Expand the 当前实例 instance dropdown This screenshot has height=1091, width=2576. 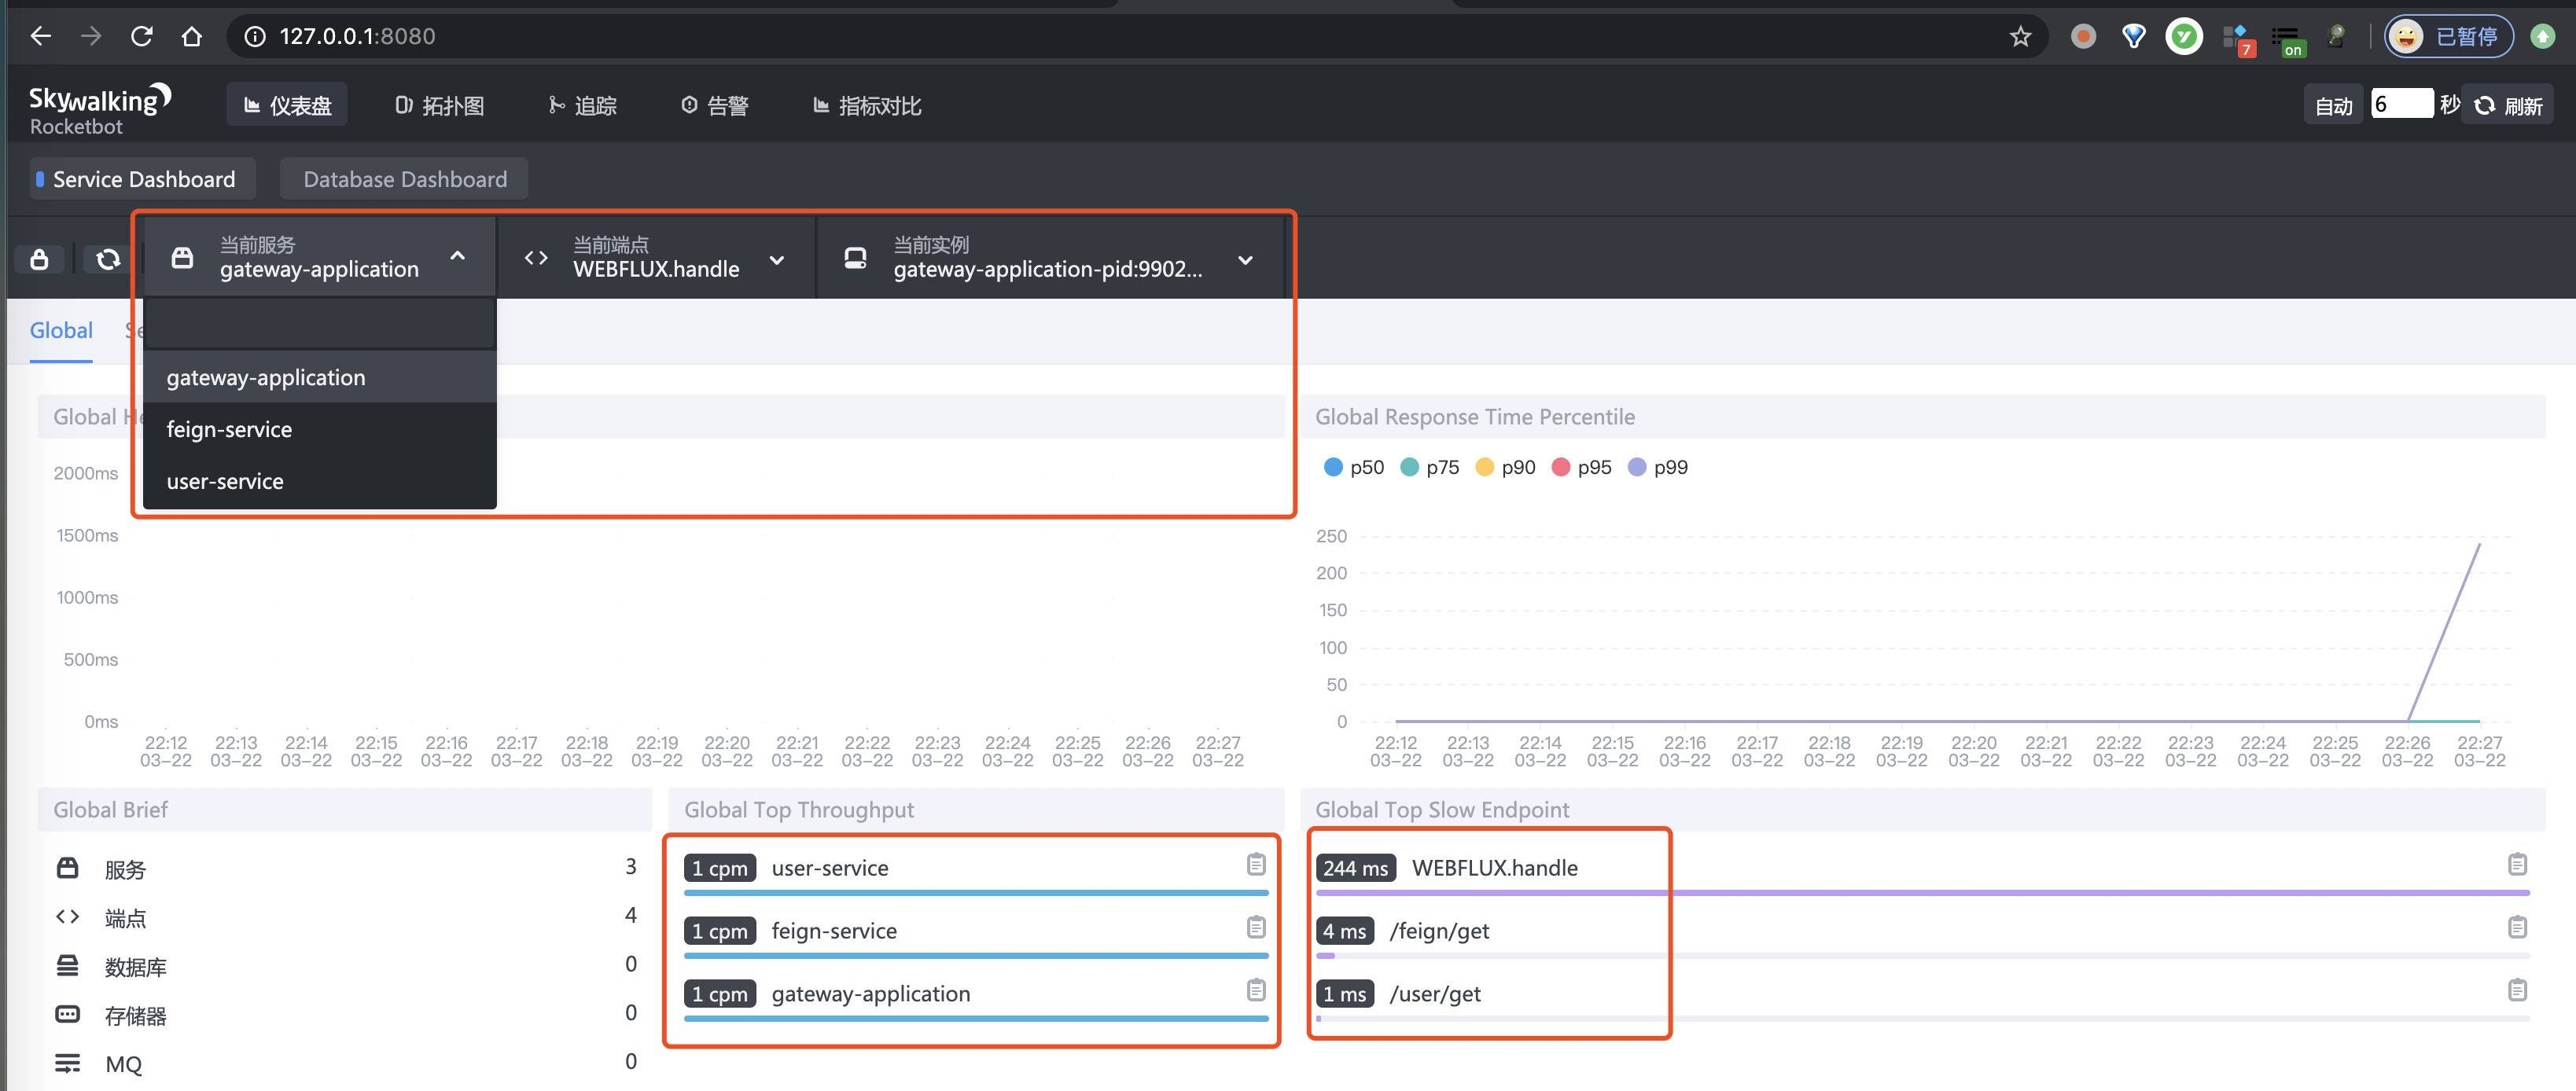[x=1050, y=257]
